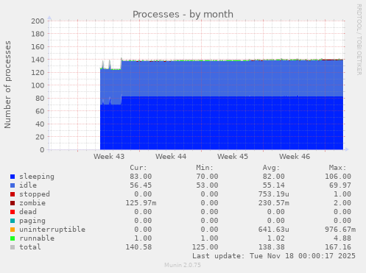Click the 'Week 44' axis label
This screenshot has width=366, height=273.
(x=171, y=157)
